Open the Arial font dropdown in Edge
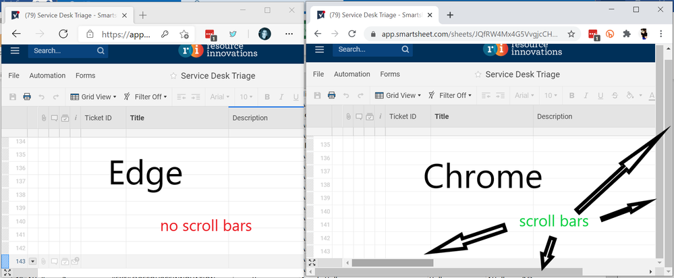The width and height of the screenshot is (674, 278). (x=220, y=97)
